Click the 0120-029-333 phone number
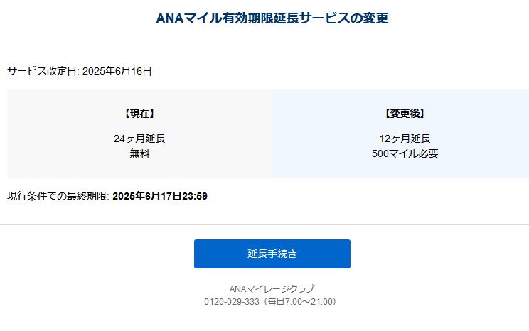The image size is (529, 331). pyautogui.click(x=232, y=301)
